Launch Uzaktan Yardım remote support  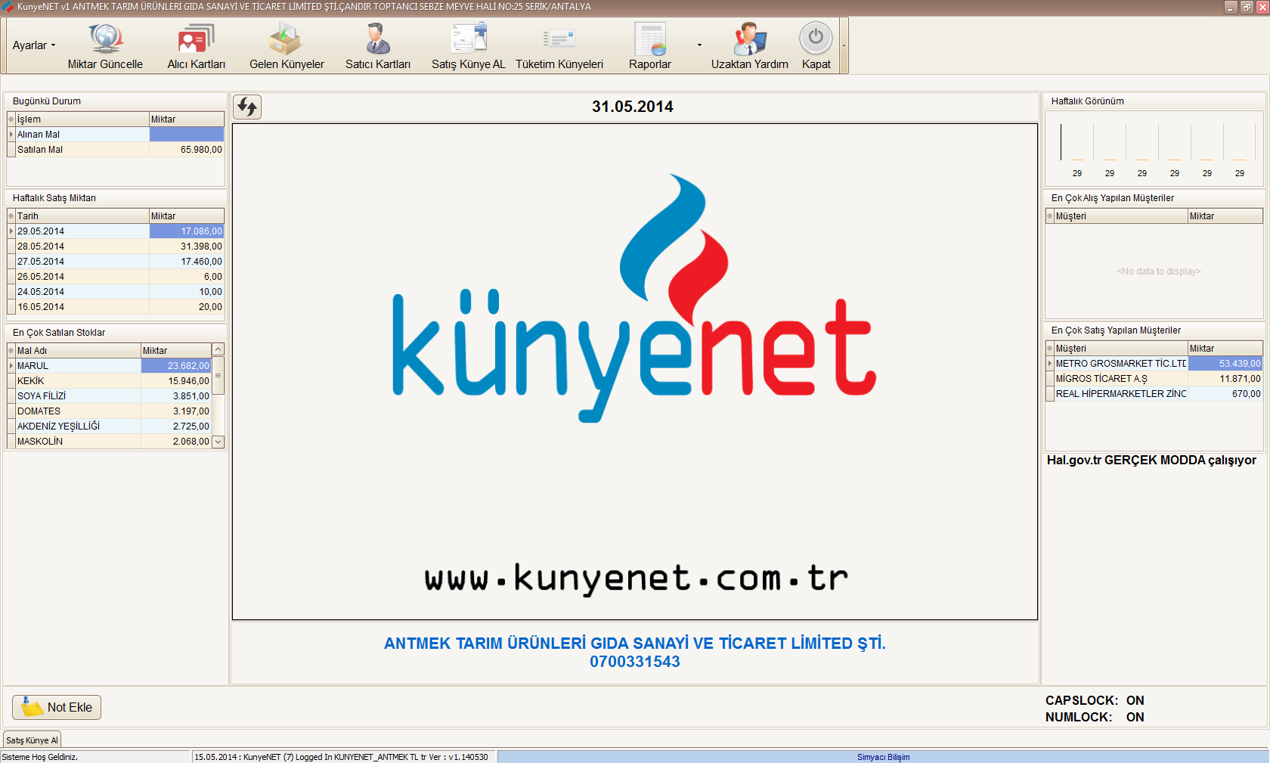pos(750,47)
